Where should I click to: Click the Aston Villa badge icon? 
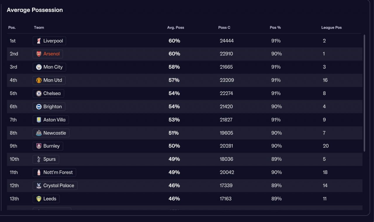coord(39,120)
